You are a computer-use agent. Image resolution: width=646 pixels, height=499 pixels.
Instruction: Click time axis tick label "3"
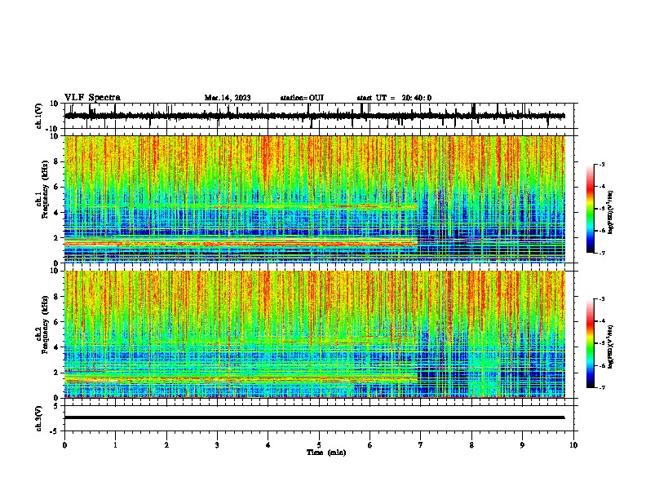coord(217,445)
